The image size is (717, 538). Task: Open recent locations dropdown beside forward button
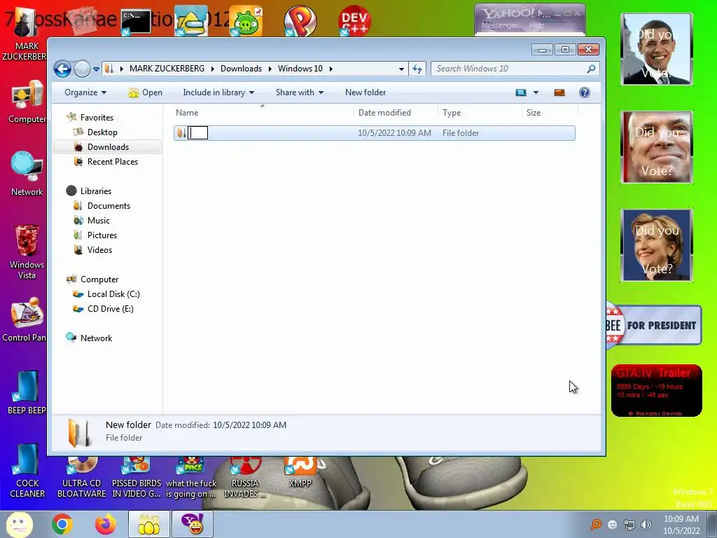[96, 69]
